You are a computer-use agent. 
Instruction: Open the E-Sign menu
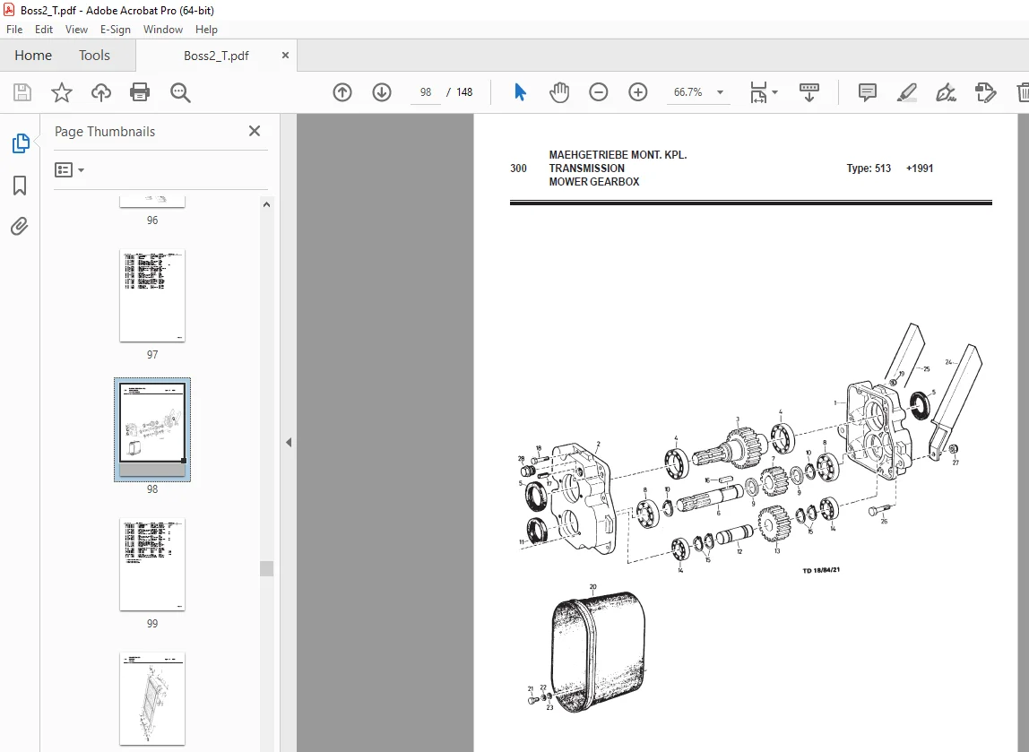116,30
